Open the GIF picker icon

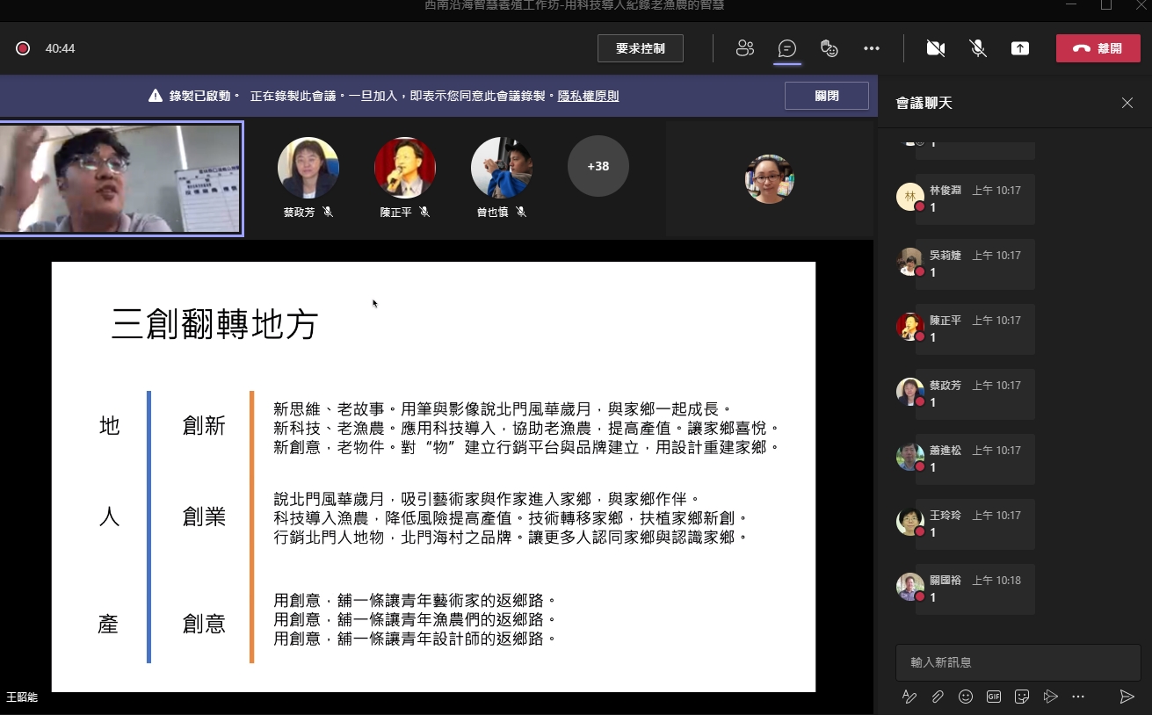coord(994,697)
